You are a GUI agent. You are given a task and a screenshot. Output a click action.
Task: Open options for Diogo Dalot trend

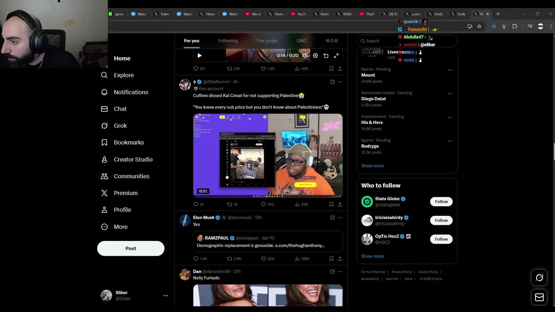(450, 94)
